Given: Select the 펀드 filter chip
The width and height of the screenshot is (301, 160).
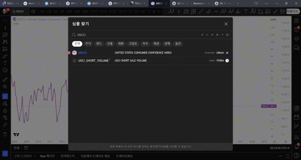Looking at the screenshot, I should point(99,44).
